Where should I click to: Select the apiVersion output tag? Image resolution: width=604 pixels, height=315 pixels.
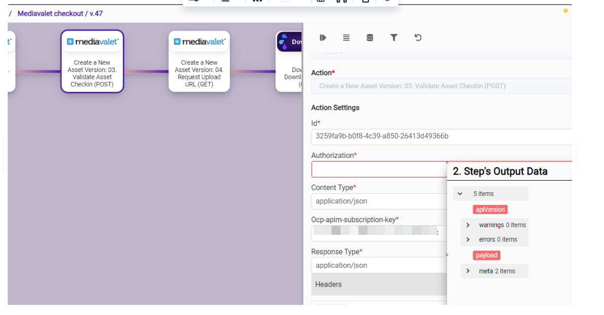pyautogui.click(x=490, y=209)
